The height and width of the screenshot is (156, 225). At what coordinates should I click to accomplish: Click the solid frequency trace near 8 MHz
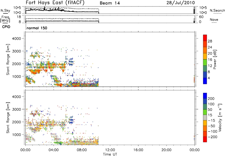coord(62,21)
